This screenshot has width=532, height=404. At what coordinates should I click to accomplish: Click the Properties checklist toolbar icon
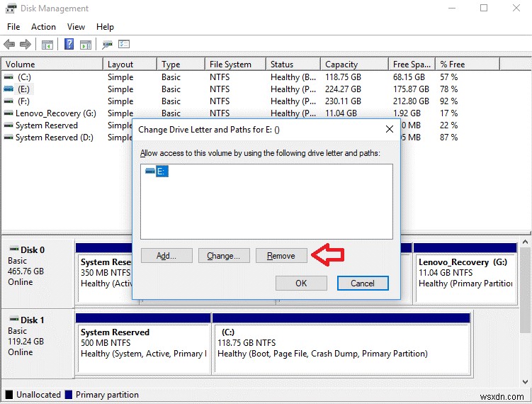(x=124, y=44)
